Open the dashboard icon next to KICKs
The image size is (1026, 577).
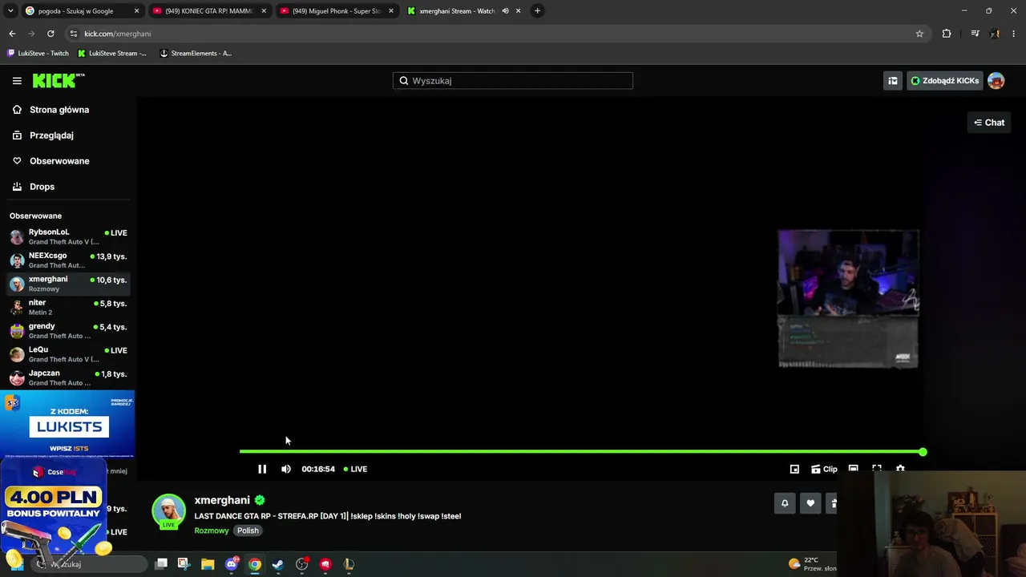tap(892, 80)
